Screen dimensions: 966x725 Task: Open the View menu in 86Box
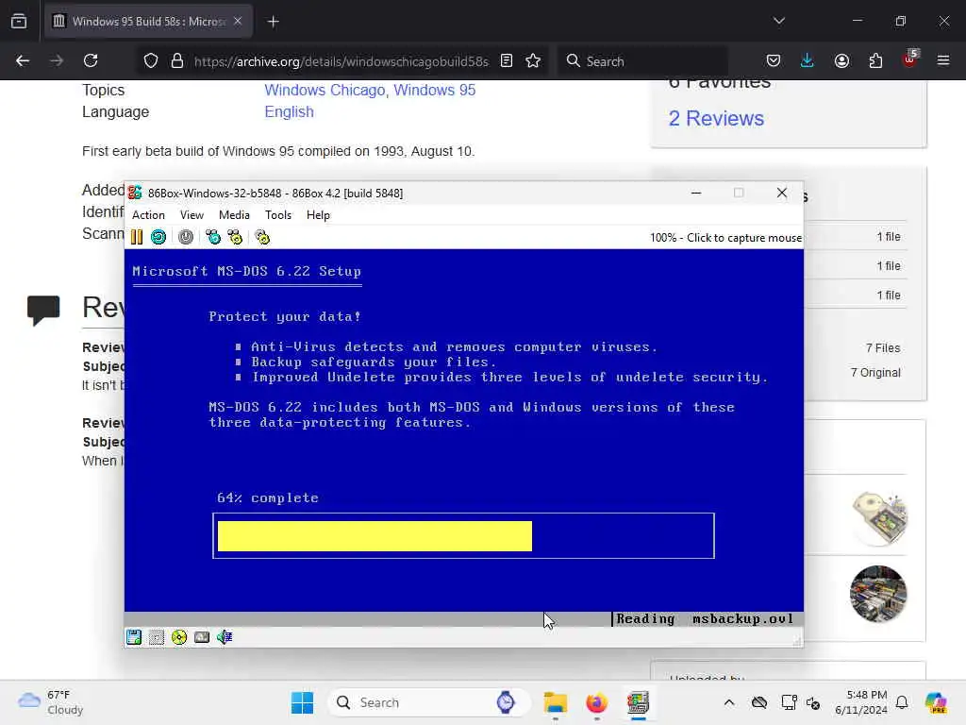192,215
